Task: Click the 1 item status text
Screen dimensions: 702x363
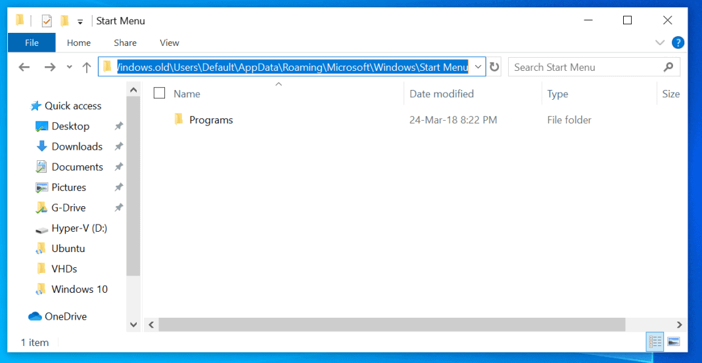Action: [35, 343]
